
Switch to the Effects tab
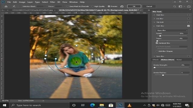pyautogui.click(x=156, y=60)
